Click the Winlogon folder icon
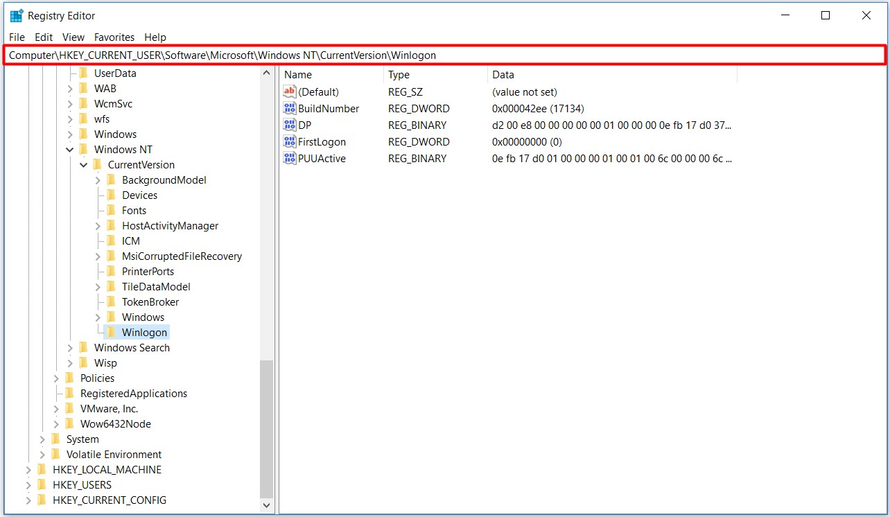The width and height of the screenshot is (890, 517). (111, 332)
